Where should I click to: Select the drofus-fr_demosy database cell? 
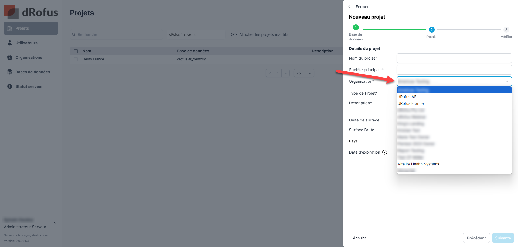point(191,59)
